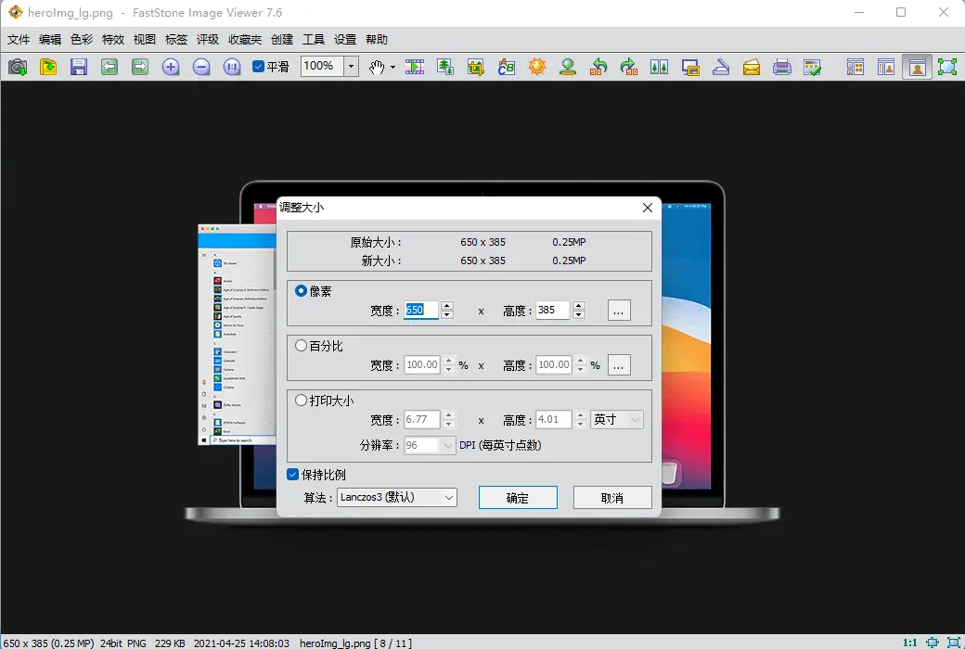This screenshot has width=965, height=649.
Task: Click the ... button in 百分比 row
Action: coord(619,364)
